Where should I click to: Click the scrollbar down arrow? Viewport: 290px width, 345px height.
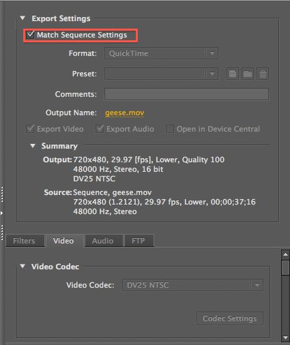pyautogui.click(x=285, y=337)
